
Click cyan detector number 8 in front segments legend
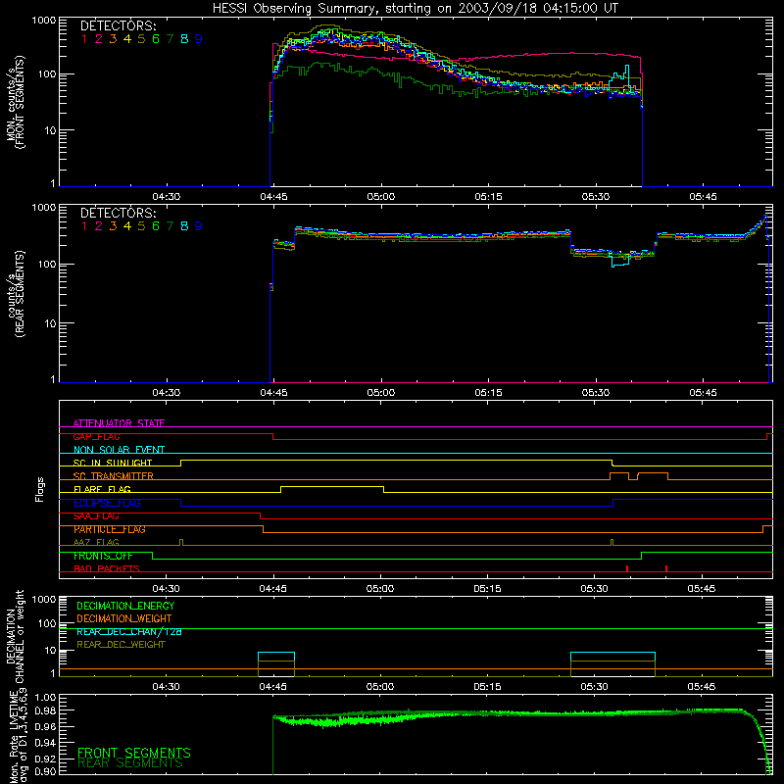(x=184, y=39)
